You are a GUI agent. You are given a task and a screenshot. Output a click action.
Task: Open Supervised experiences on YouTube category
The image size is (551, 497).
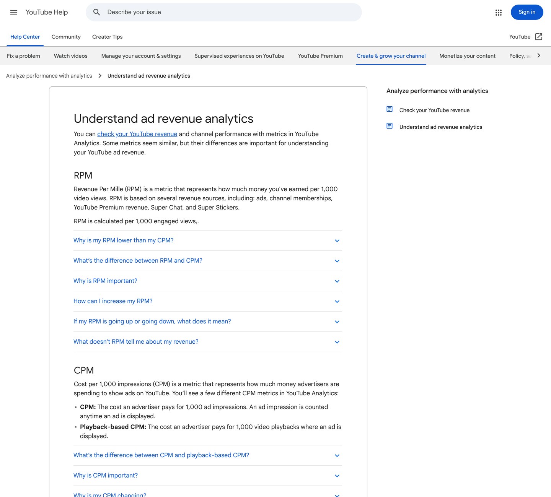(x=240, y=56)
